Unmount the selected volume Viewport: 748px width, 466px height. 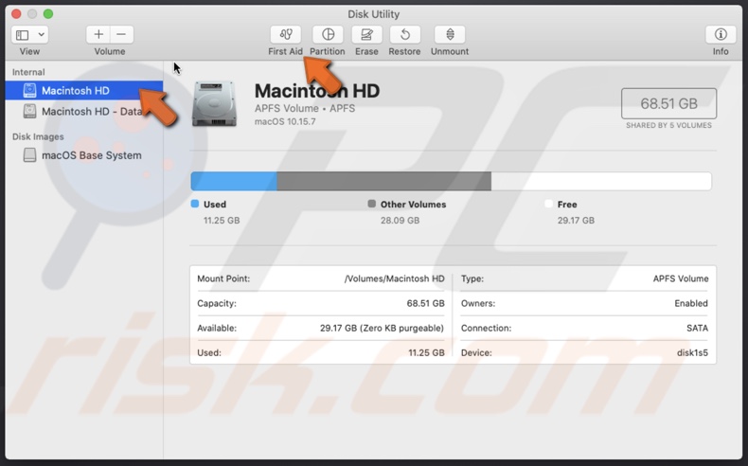coord(450,35)
